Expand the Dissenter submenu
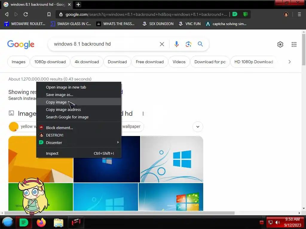The width and height of the screenshot is (306, 229). 79,143
